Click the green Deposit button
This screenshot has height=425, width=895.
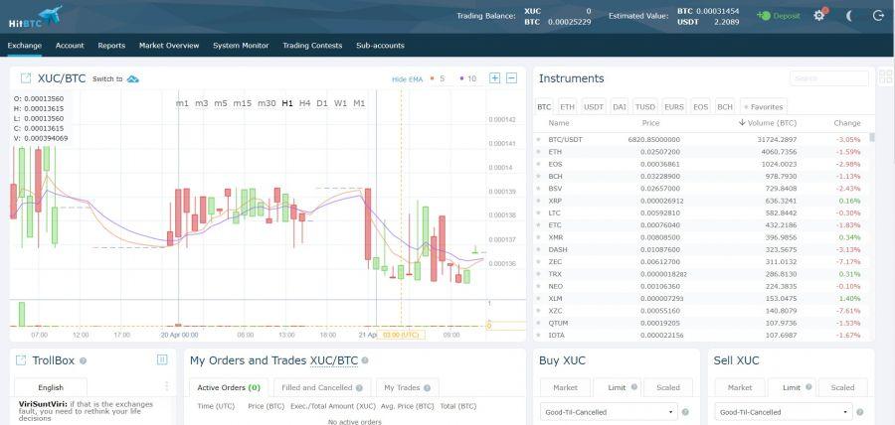coord(779,16)
